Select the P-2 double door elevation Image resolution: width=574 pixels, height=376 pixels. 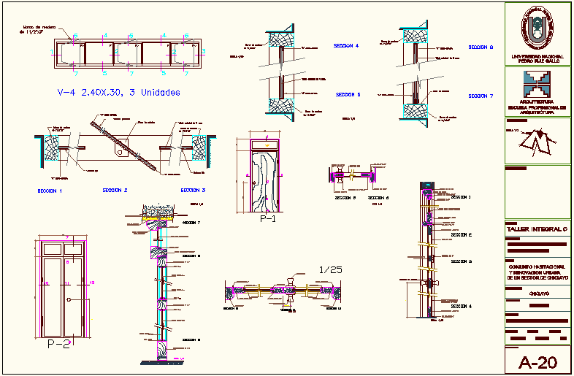[x=63, y=287]
